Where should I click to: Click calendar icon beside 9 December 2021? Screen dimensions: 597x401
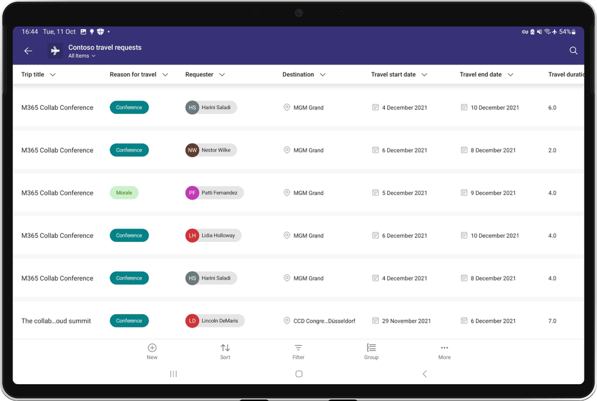[464, 192]
